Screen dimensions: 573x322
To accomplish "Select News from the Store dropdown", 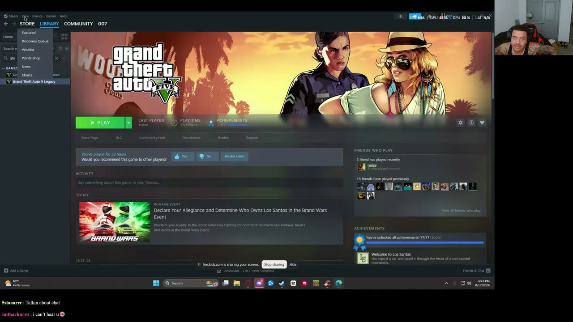I will (x=26, y=67).
